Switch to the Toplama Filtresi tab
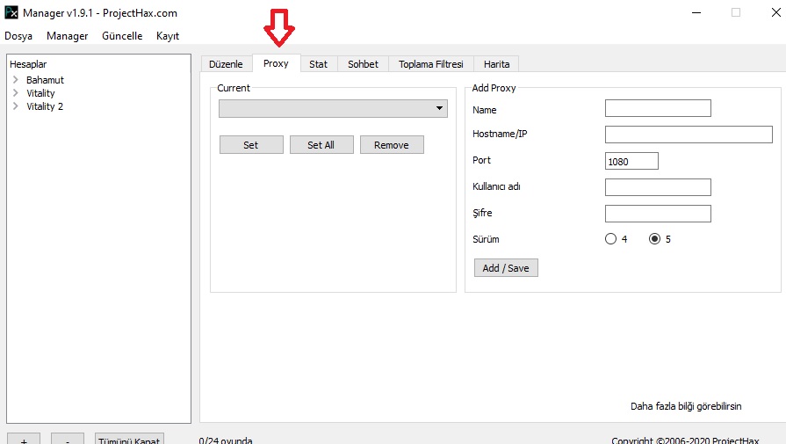This screenshot has width=786, height=444. coord(430,64)
